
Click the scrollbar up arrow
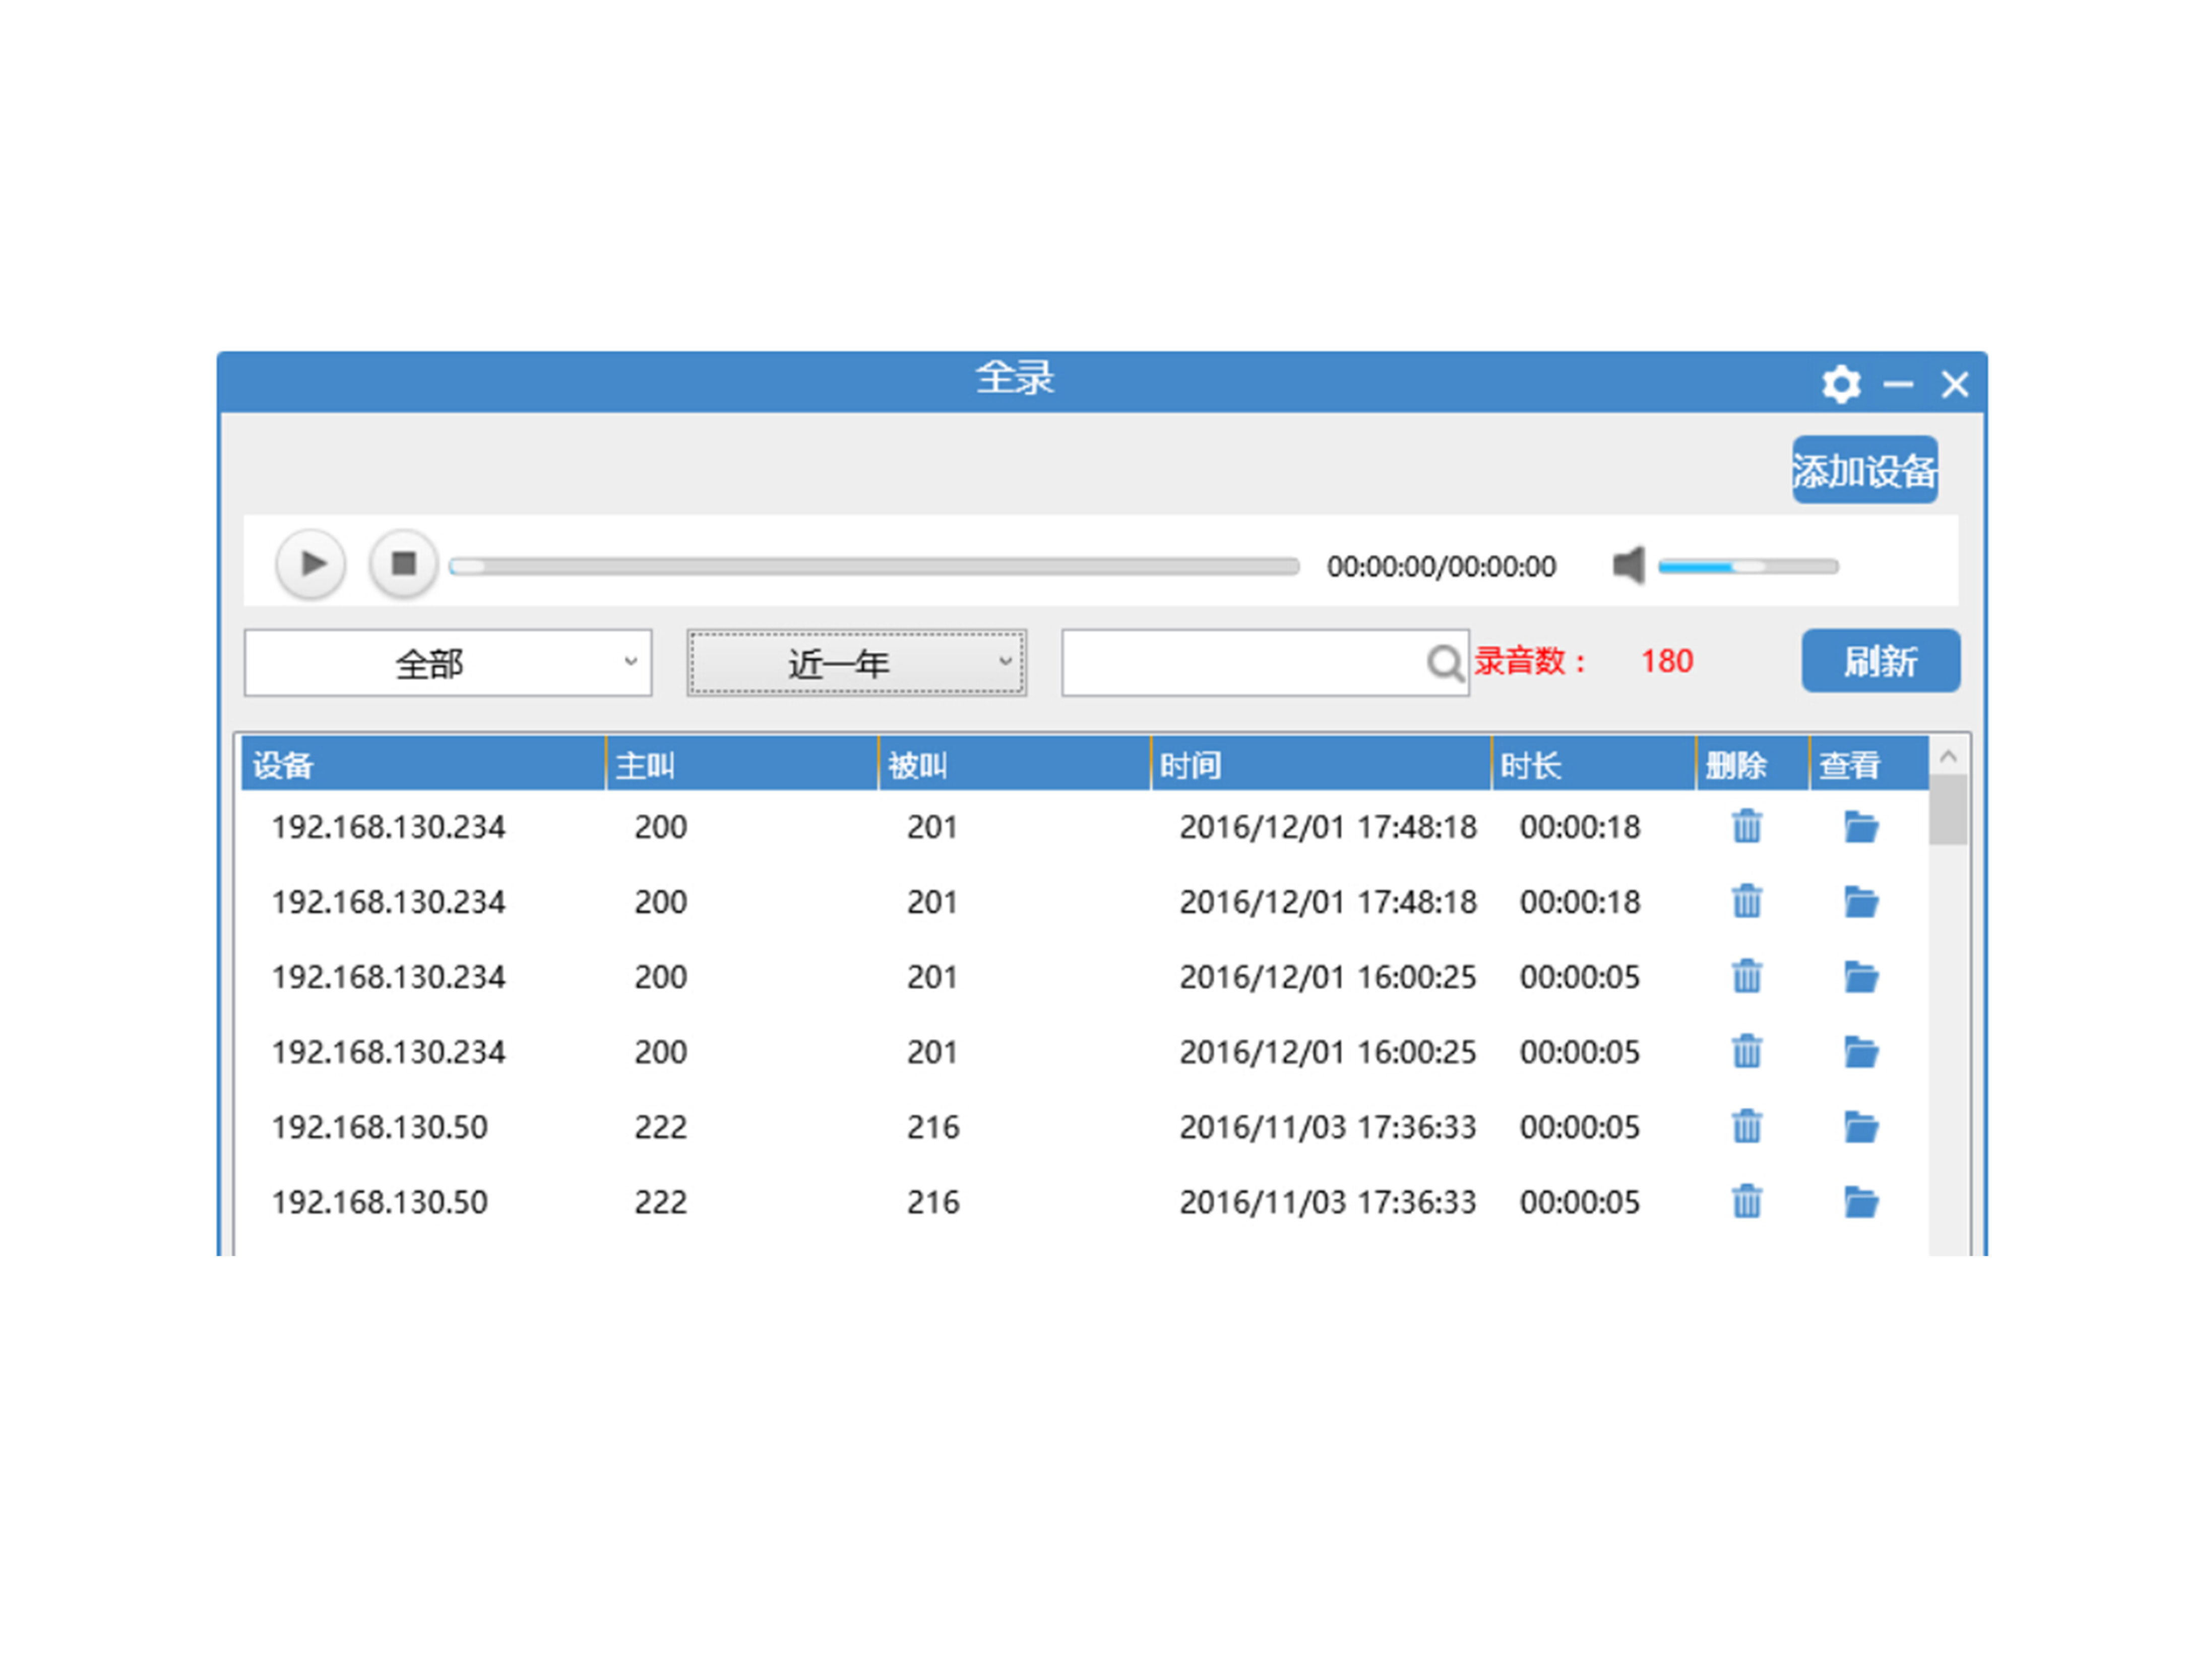[x=1947, y=757]
